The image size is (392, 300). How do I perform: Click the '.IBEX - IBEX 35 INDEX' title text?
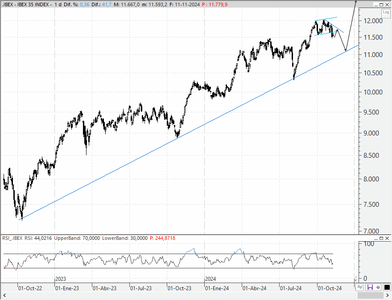pos(25,4)
